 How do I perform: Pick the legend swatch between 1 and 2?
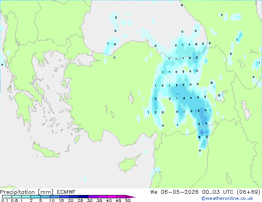tap(26, 197)
